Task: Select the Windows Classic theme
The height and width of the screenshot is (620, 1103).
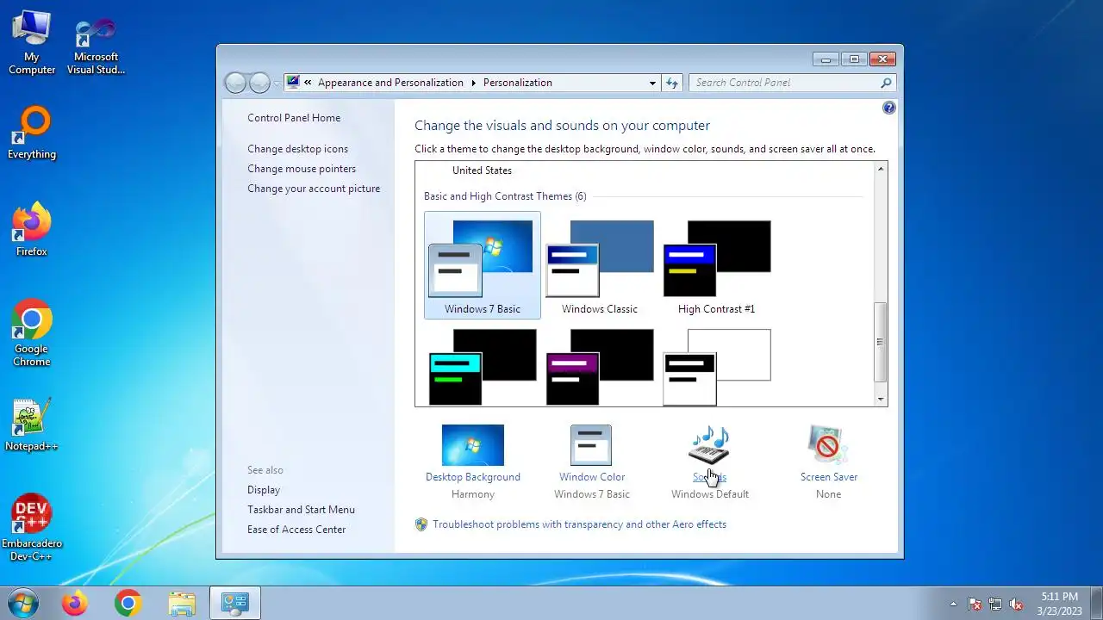Action: click(x=600, y=265)
